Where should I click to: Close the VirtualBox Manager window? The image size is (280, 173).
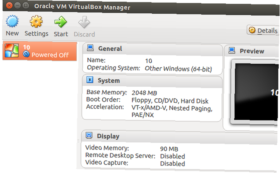click(x=9, y=6)
